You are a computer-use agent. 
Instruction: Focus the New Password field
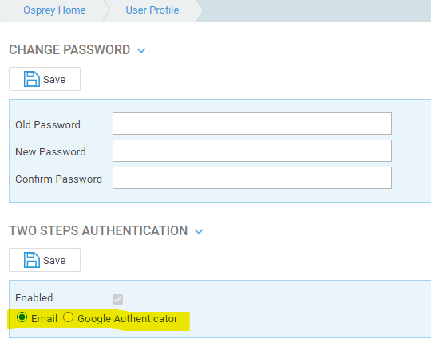252,151
